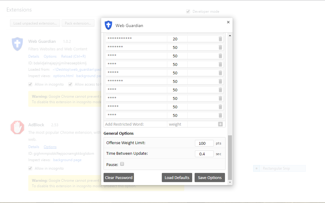Click the Pack extension button
The width and height of the screenshot is (325, 203).
tap(78, 23)
